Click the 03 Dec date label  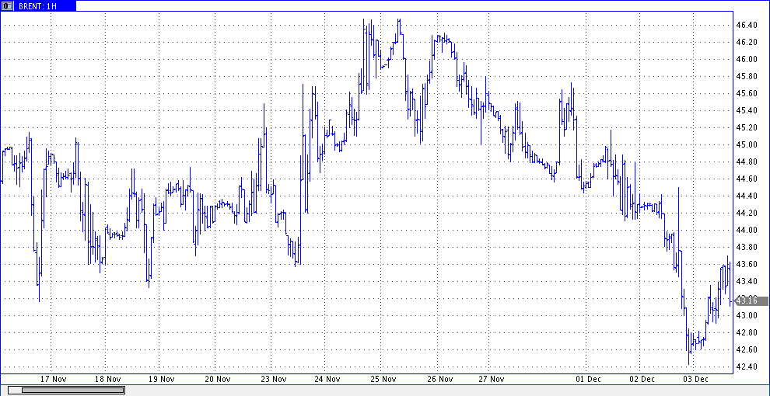pyautogui.click(x=695, y=380)
